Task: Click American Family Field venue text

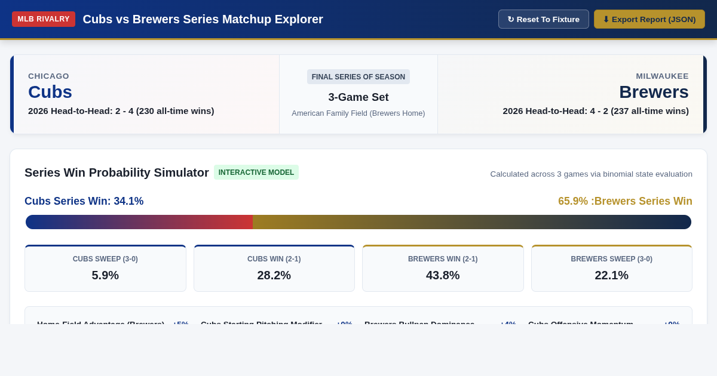Action: pyautogui.click(x=358, y=113)
